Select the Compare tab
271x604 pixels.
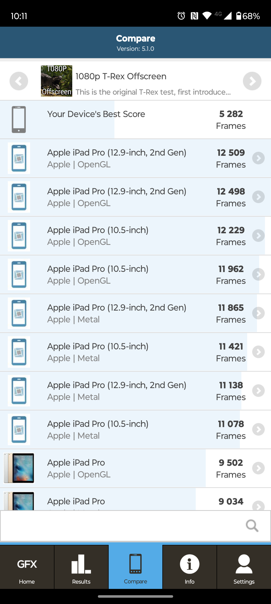pyautogui.click(x=135, y=567)
